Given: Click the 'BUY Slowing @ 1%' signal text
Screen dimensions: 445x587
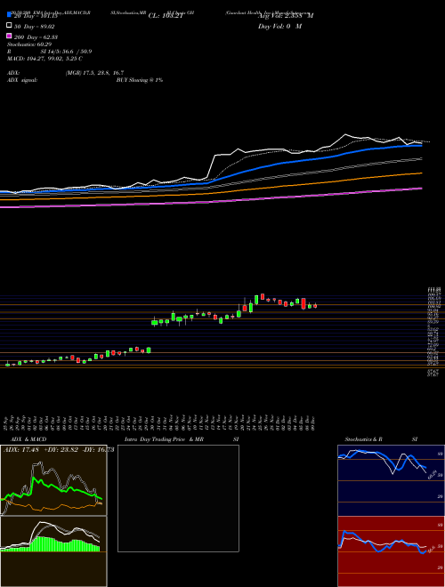Looking at the screenshot, I should pyautogui.click(x=140, y=80).
